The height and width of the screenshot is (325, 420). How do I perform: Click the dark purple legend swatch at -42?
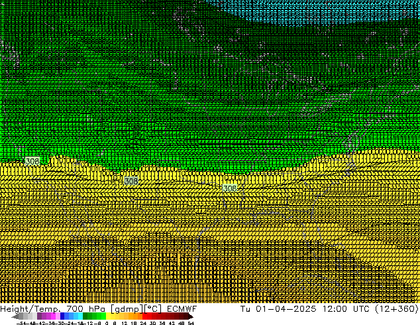(x=39, y=316)
